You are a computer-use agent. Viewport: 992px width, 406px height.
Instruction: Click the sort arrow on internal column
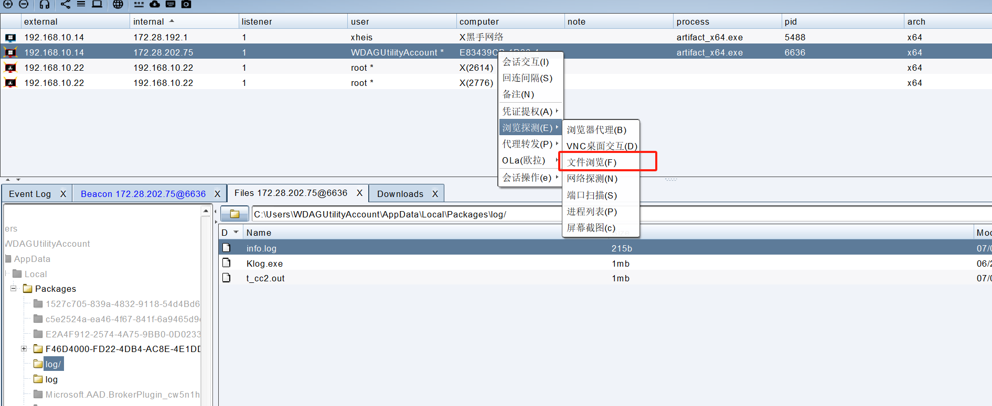pyautogui.click(x=172, y=21)
